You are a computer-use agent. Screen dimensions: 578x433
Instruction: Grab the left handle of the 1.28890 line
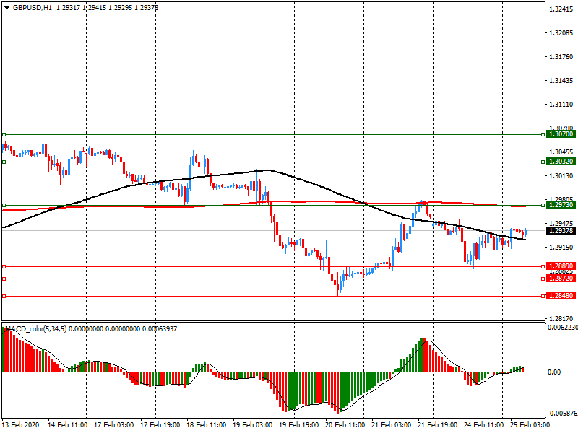[x=4, y=266]
